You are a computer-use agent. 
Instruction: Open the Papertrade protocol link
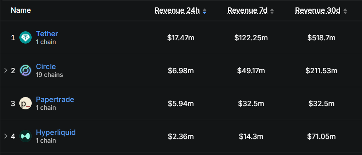tap(55, 99)
